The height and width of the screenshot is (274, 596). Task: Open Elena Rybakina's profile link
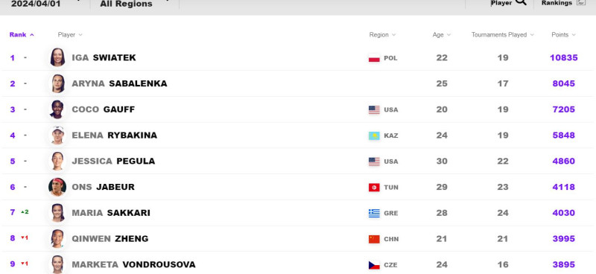click(x=115, y=136)
